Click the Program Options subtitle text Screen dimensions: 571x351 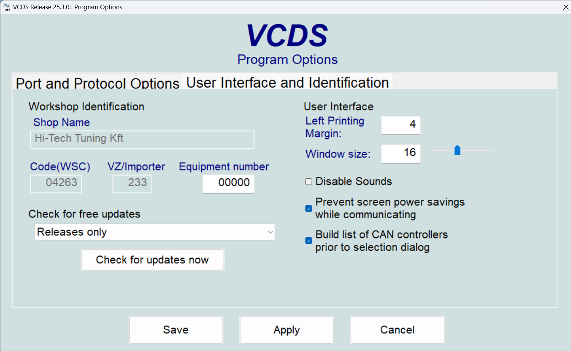click(x=287, y=59)
